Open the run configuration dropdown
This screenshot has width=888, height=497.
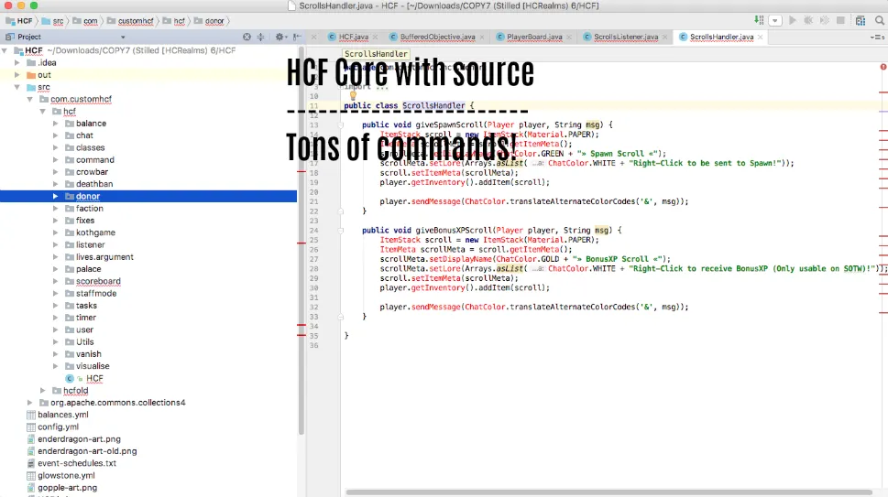click(775, 21)
